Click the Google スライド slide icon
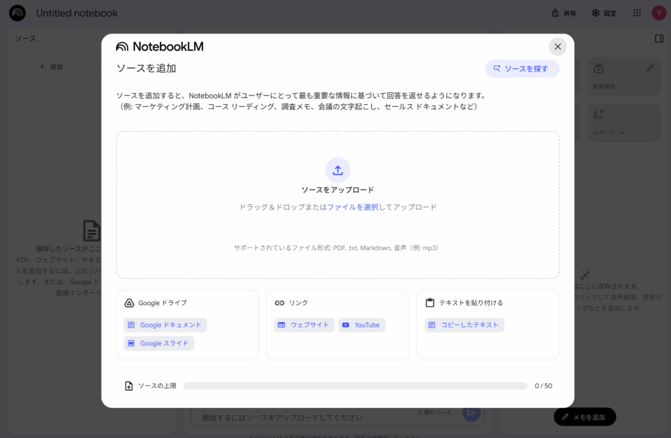Screen dimensions: 671x438 (x=131, y=344)
